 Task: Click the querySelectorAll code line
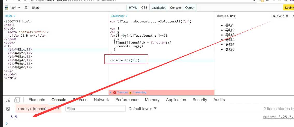[150, 21]
